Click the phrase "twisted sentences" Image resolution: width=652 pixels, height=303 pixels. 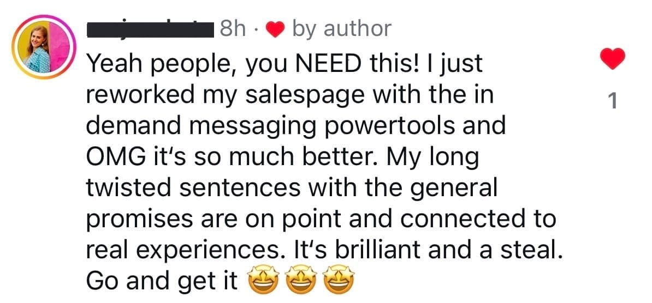(x=193, y=188)
